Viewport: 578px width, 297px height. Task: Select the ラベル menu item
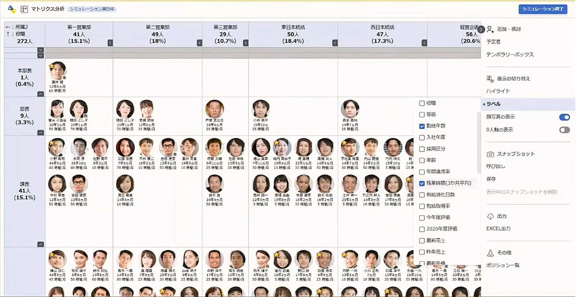click(x=493, y=104)
